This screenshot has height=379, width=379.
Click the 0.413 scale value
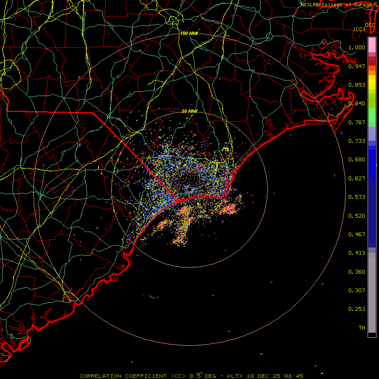pos(357,253)
